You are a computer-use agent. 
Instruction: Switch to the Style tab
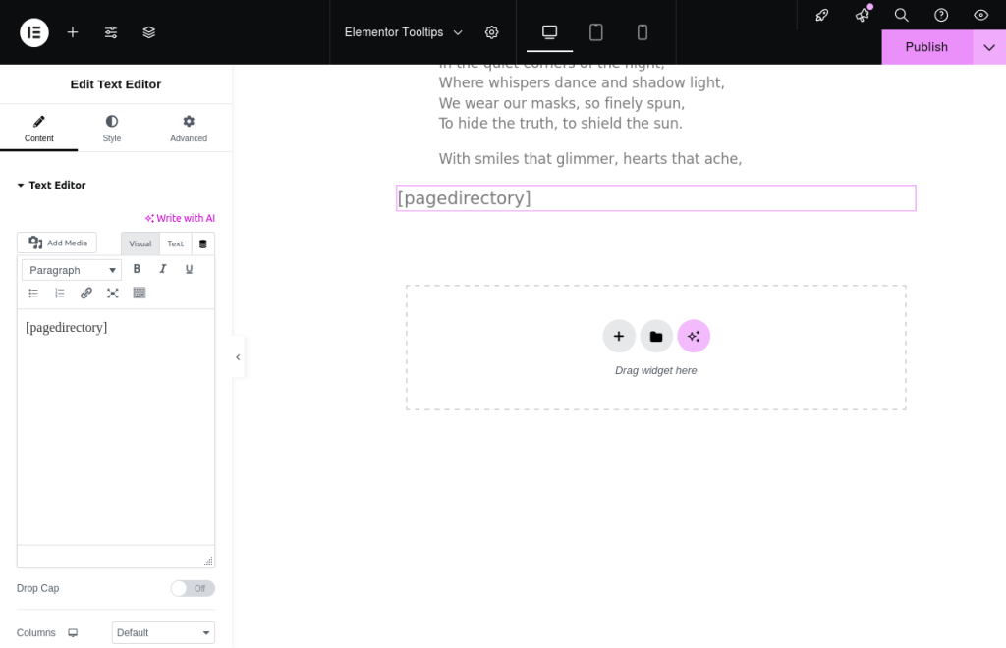point(112,128)
